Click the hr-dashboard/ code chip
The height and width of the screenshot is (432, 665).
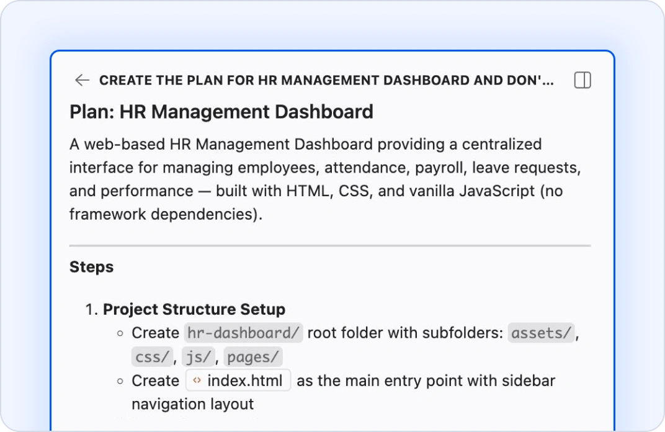(243, 333)
